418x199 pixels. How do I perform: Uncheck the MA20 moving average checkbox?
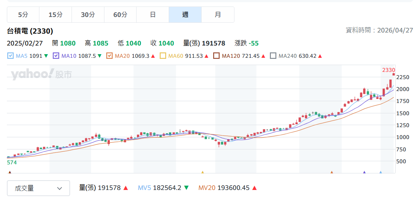click(109, 56)
